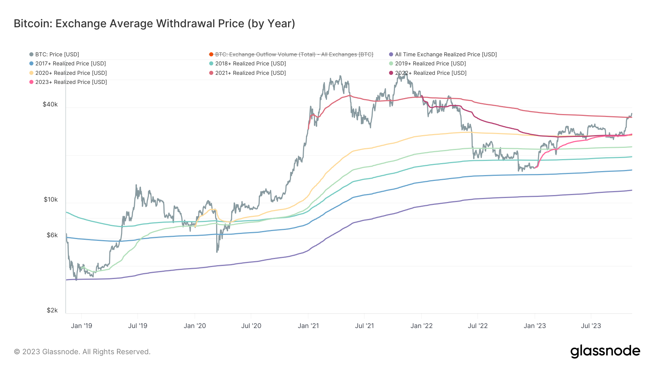654x368 pixels.
Task: Click the 2023+ Realized Price pink dot
Action: click(x=31, y=82)
